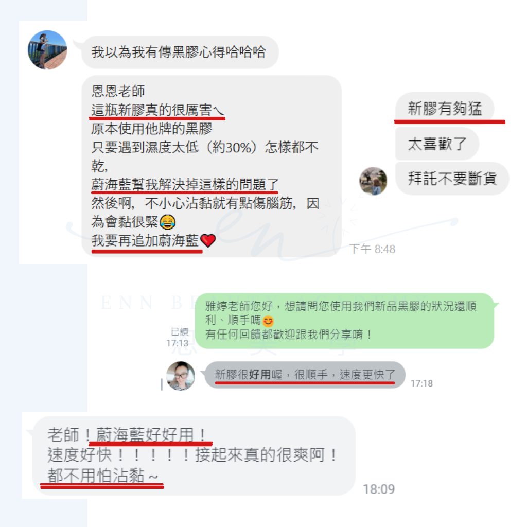Click the 已讀 17:13 read indicator
527x527 pixels.
click(x=178, y=338)
